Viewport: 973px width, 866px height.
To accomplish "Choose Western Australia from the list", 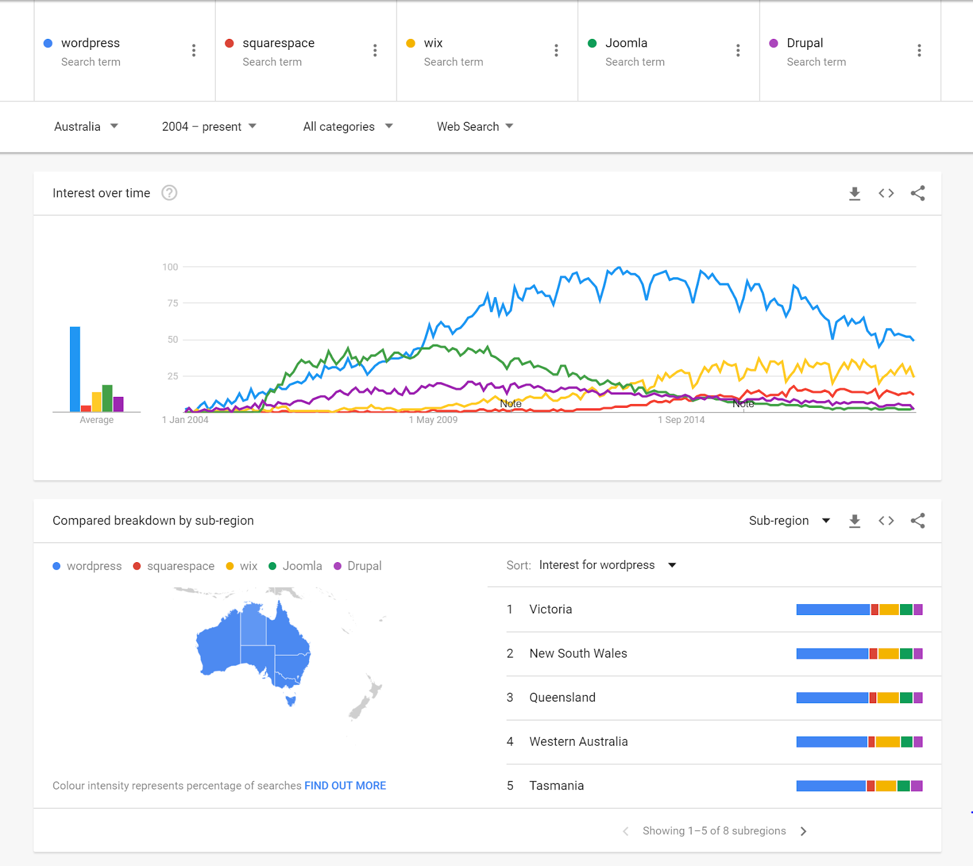I will tap(724, 742).
